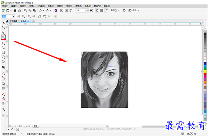Open the Open-file dropdown arrow
Viewport: 209px width, 137px height.
pos(11,10)
